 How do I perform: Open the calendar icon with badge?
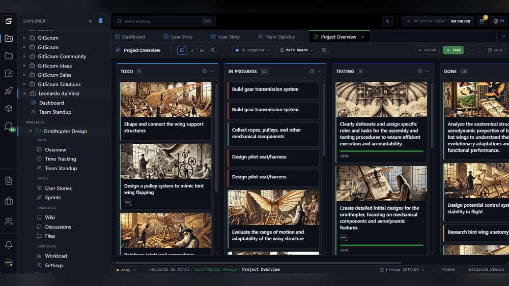click(482, 21)
